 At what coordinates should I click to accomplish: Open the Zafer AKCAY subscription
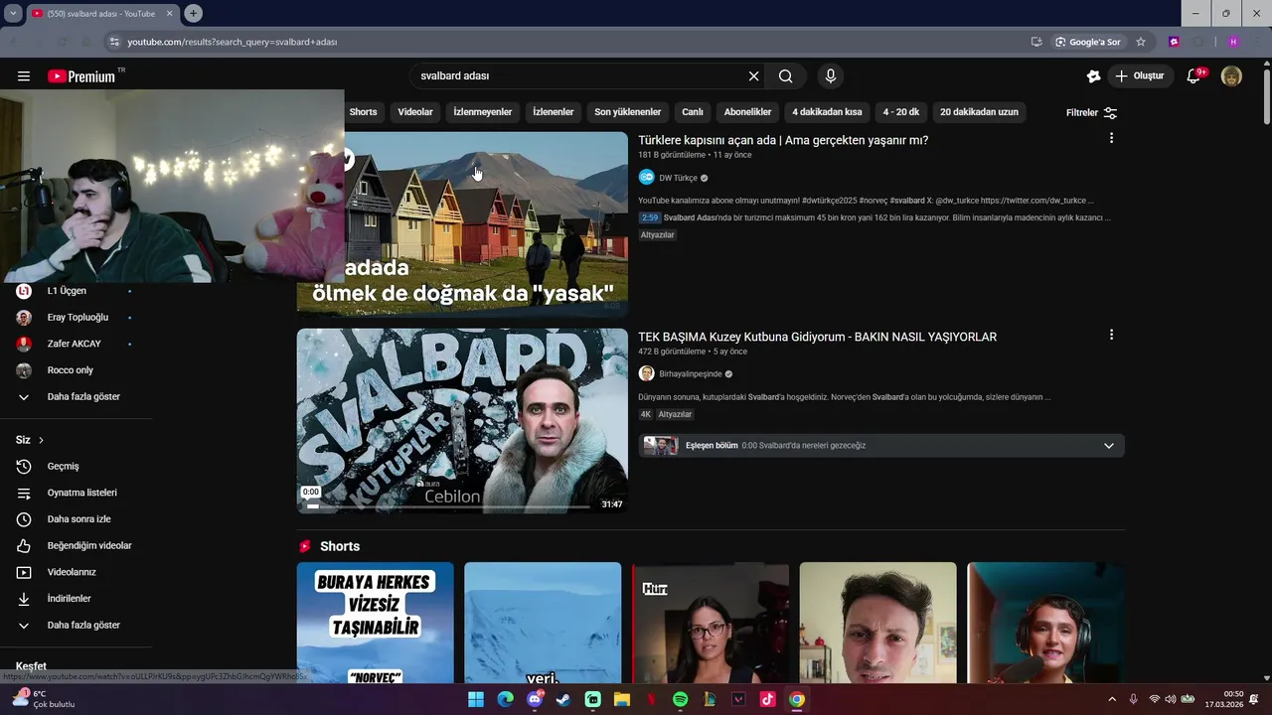click(x=76, y=344)
